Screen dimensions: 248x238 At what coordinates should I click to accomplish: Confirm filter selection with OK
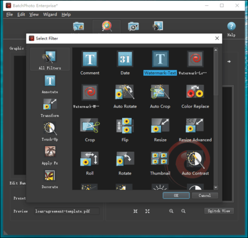176,195
